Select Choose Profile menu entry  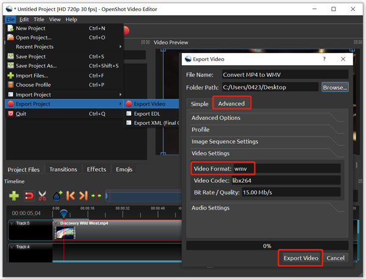pyautogui.click(x=65, y=85)
